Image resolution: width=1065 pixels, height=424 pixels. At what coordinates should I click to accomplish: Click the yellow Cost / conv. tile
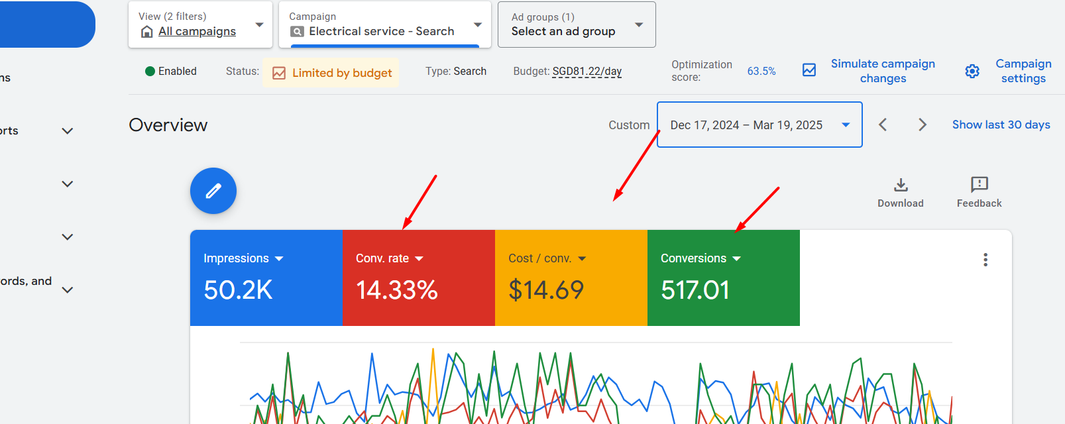[571, 278]
